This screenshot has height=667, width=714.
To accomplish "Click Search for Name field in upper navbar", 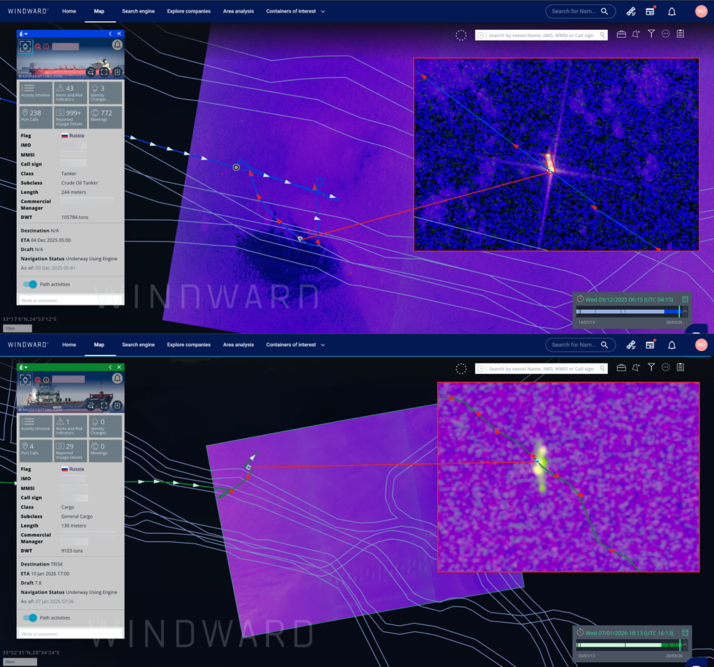I will pyautogui.click(x=580, y=11).
